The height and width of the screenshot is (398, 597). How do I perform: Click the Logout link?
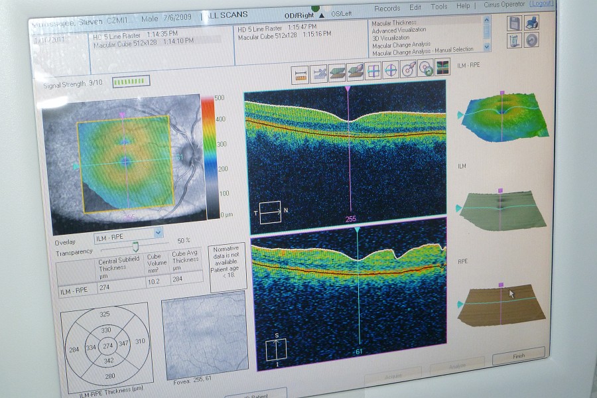543,4
